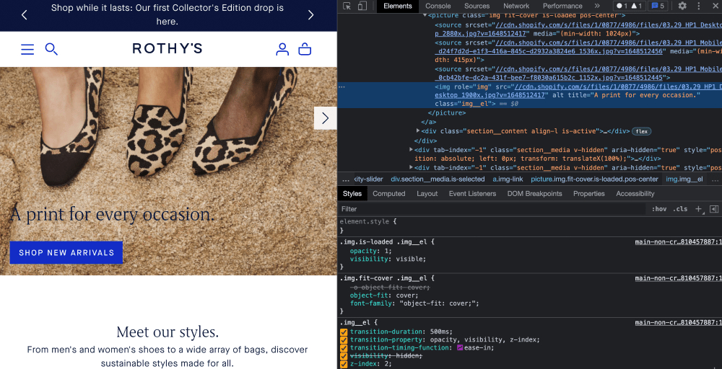
Task: Open actions ellipsis on selected img node
Action: tap(342, 86)
